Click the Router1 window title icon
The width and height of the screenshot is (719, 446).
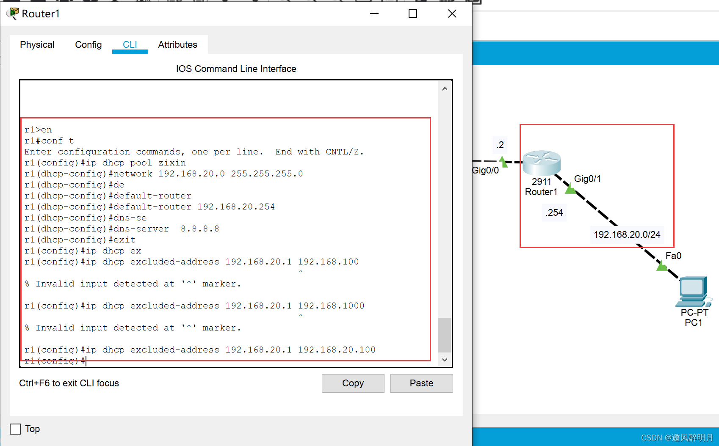(x=13, y=14)
